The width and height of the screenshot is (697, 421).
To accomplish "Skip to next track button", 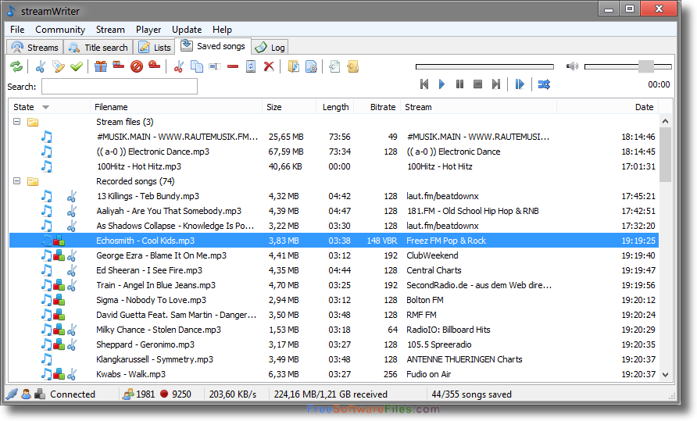I will tap(495, 84).
